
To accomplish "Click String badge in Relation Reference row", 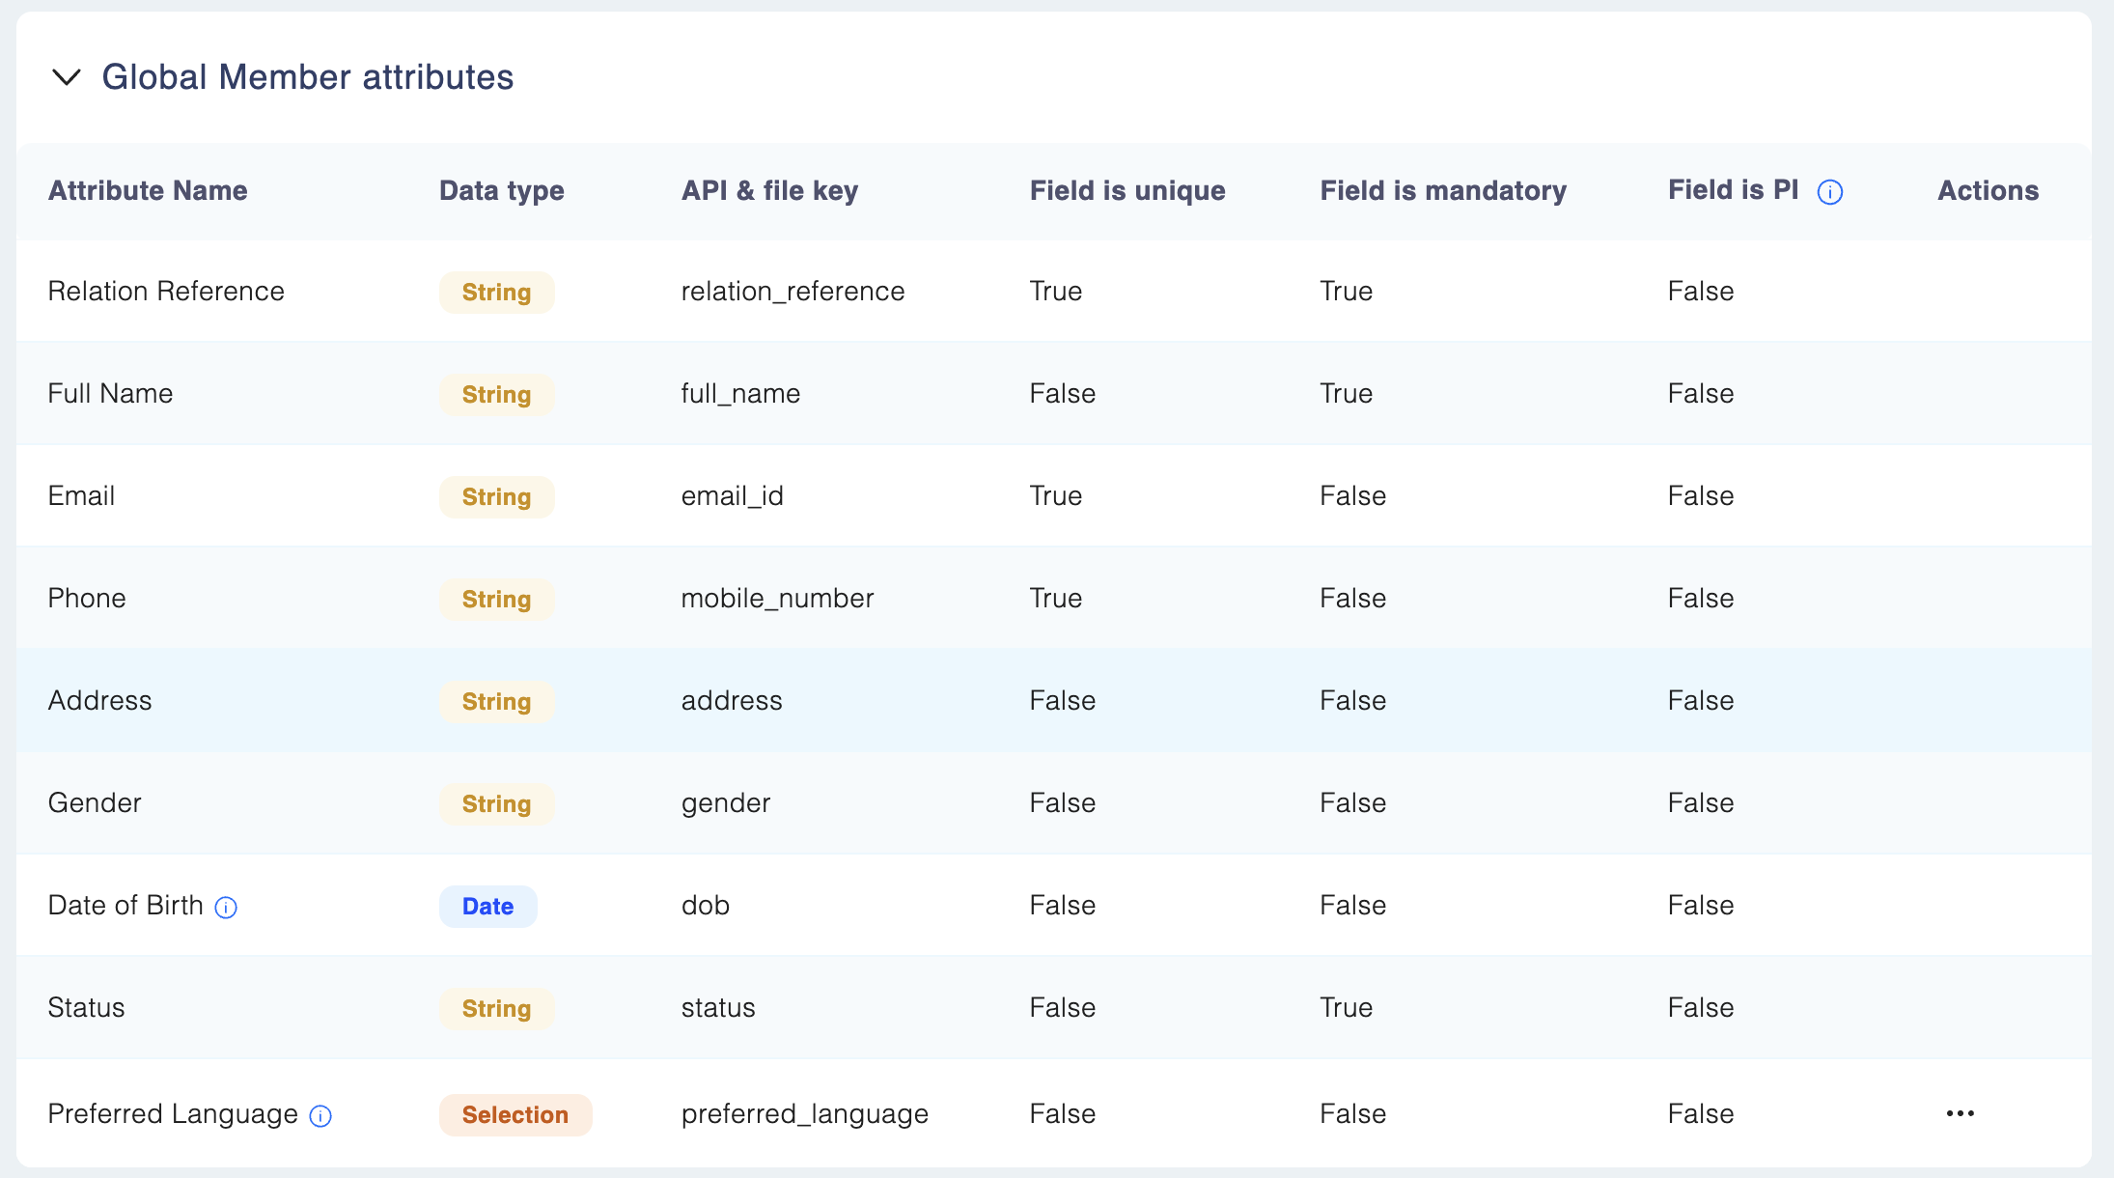I will tap(496, 293).
